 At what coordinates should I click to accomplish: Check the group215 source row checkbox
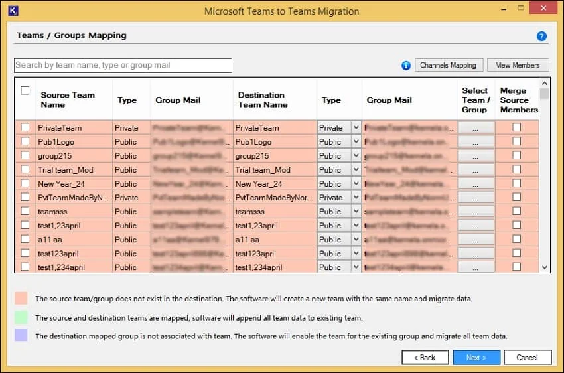(x=25, y=155)
